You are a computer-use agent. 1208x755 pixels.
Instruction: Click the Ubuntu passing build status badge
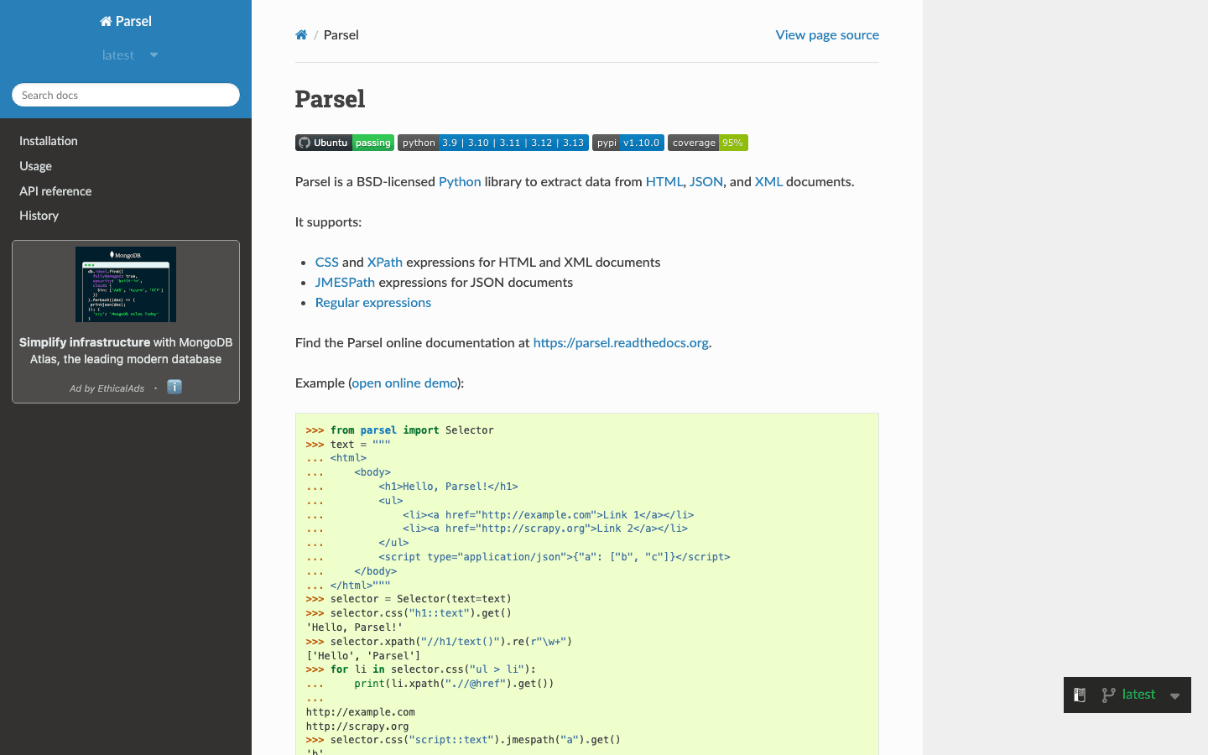pos(344,143)
